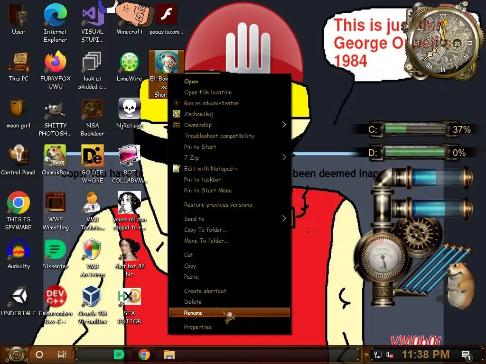Select the papastacom... Flash icon
486x364 pixels.
167,19
